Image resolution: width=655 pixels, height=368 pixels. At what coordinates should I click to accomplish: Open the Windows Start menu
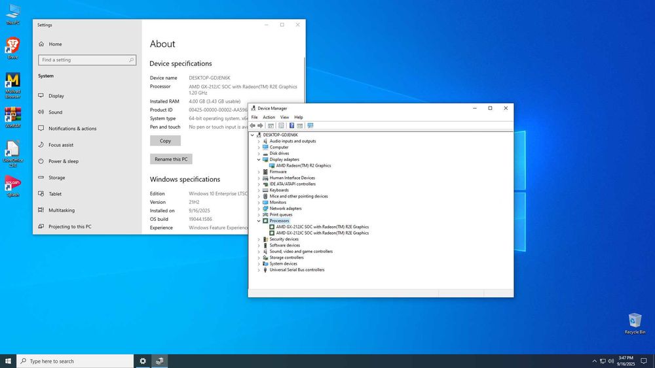[8, 361]
